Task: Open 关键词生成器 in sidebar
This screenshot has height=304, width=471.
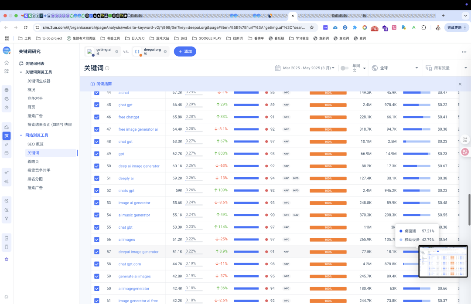Action: click(x=39, y=81)
